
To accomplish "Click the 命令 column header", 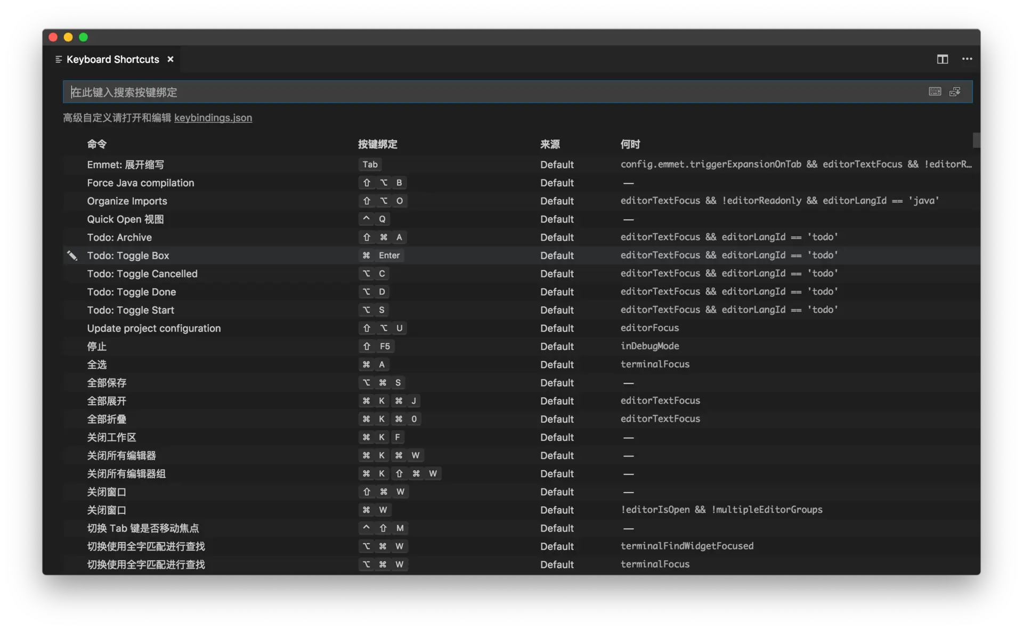I will 96,144.
